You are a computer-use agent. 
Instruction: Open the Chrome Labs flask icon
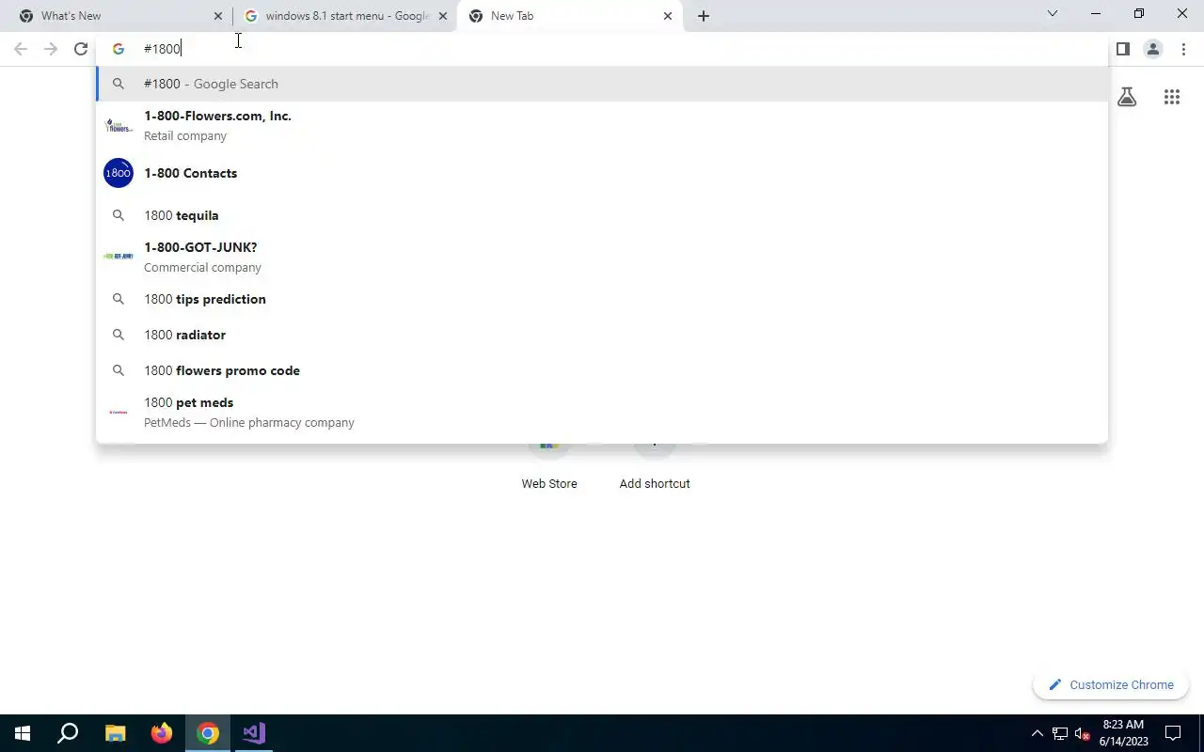point(1127,97)
